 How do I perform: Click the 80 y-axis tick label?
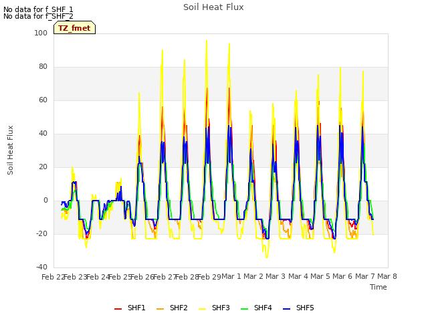pyautogui.click(x=43, y=67)
